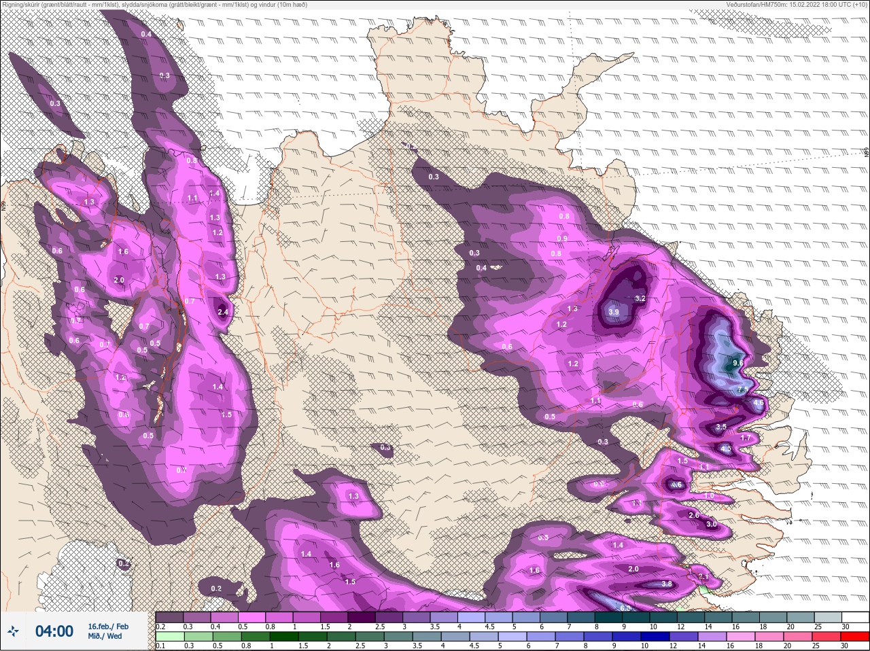Click the 2.4 precipitation value on map
Screen dimensions: 870x651
pyautogui.click(x=223, y=312)
